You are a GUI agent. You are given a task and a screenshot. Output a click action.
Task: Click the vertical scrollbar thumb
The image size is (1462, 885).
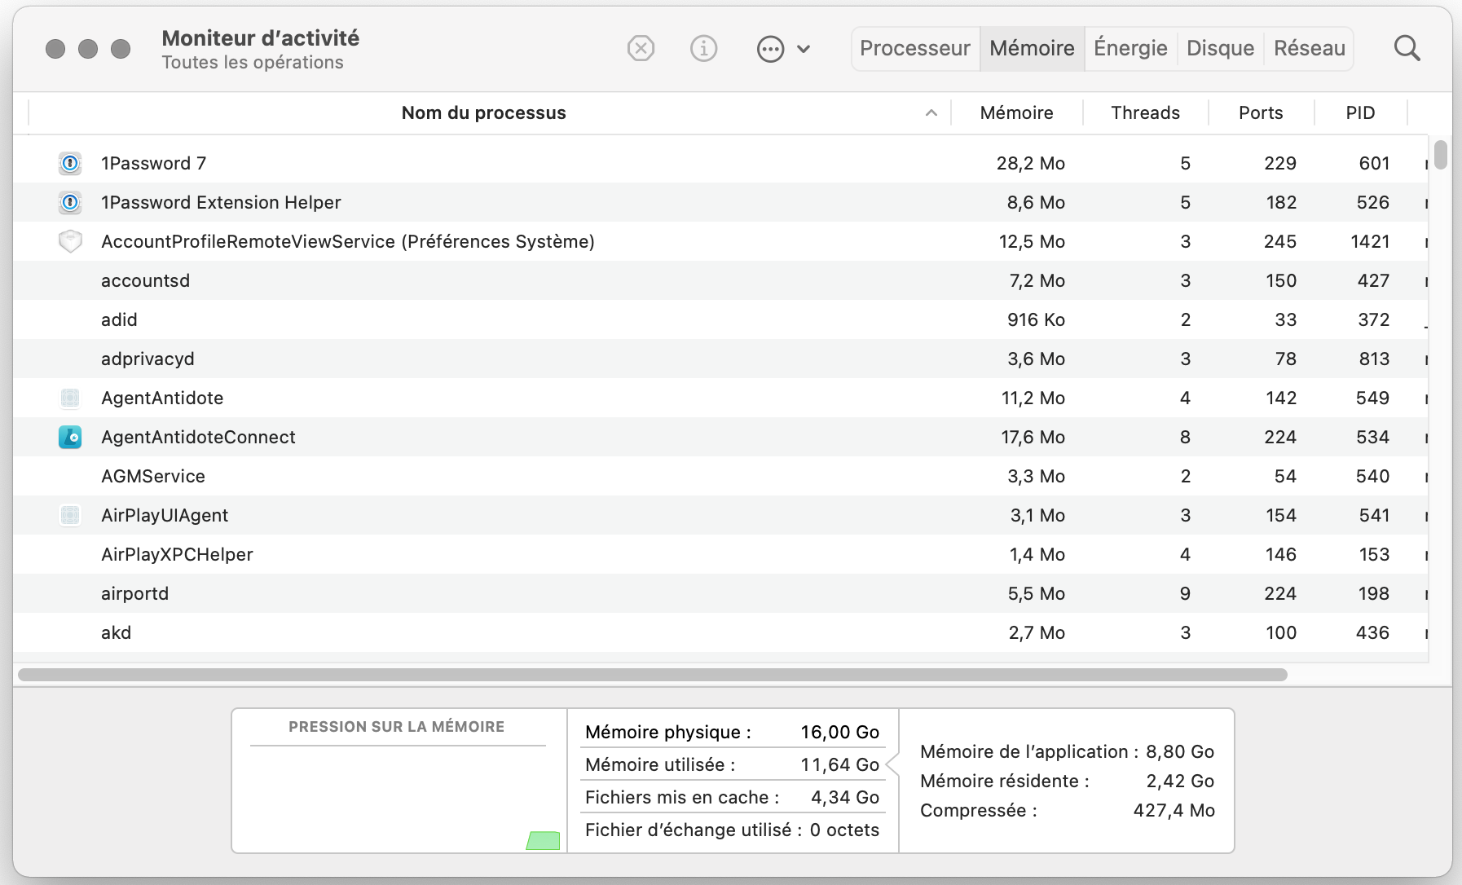coord(1441,155)
